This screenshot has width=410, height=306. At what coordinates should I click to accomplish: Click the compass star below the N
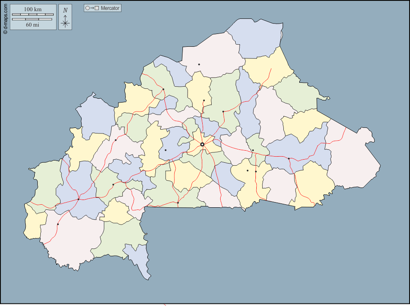tap(65, 24)
